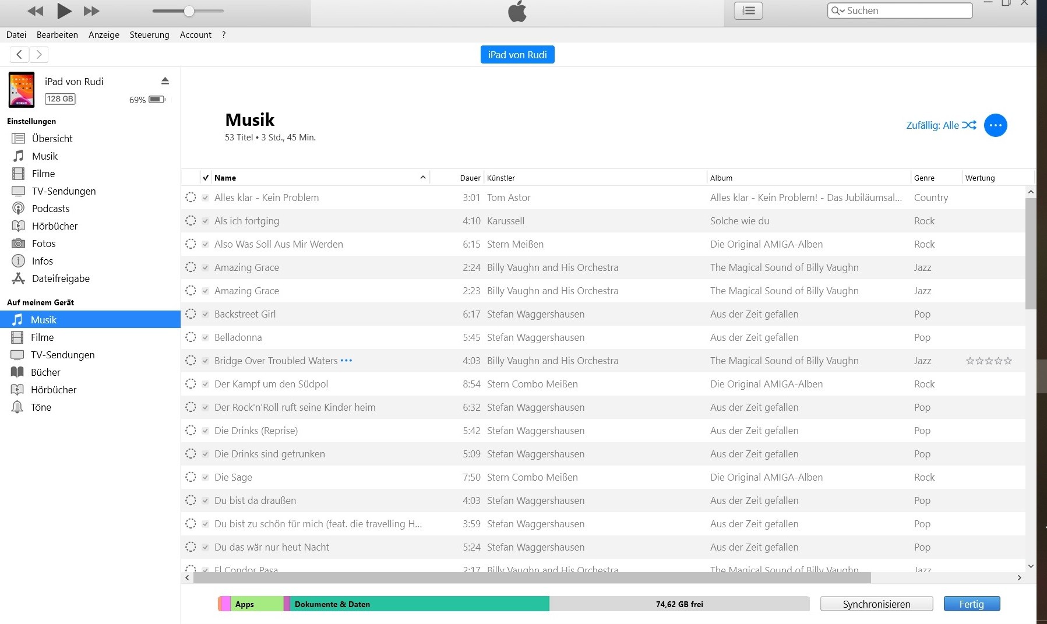Adjust the volume slider knob
Image resolution: width=1047 pixels, height=624 pixels.
(x=189, y=11)
